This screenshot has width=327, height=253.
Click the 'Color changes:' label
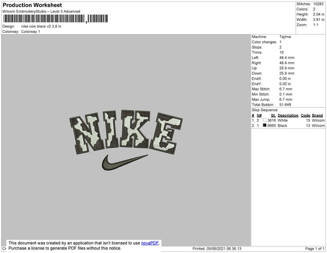pyautogui.click(x=264, y=42)
